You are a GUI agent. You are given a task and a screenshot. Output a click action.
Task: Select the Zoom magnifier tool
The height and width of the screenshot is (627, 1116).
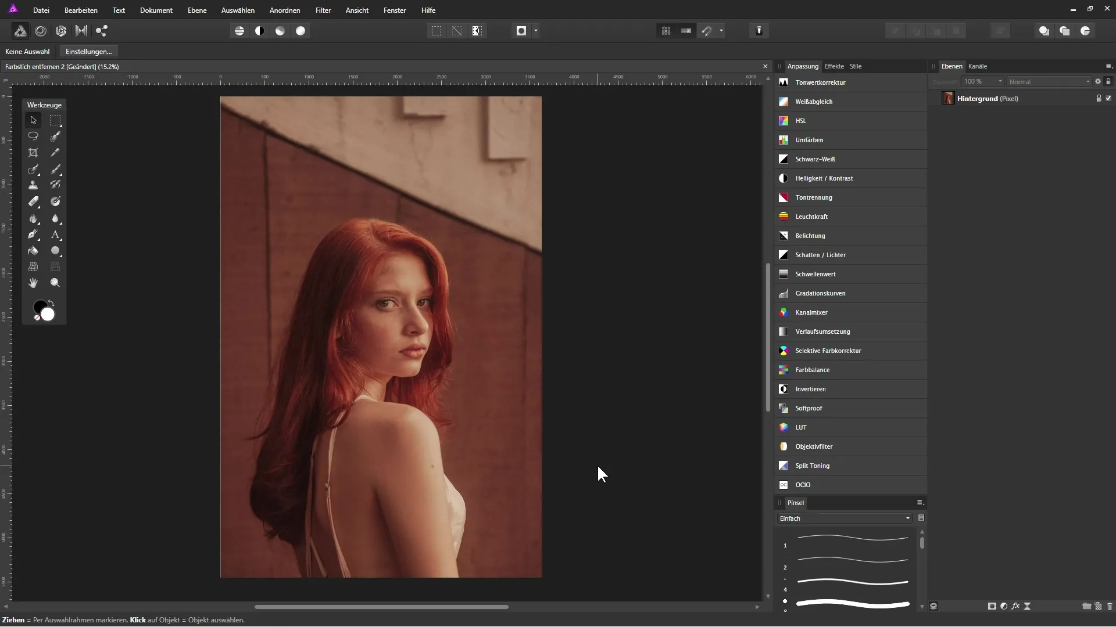(55, 283)
